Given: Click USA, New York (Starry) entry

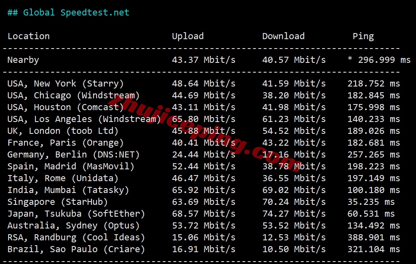Looking at the screenshot, I should point(65,84).
